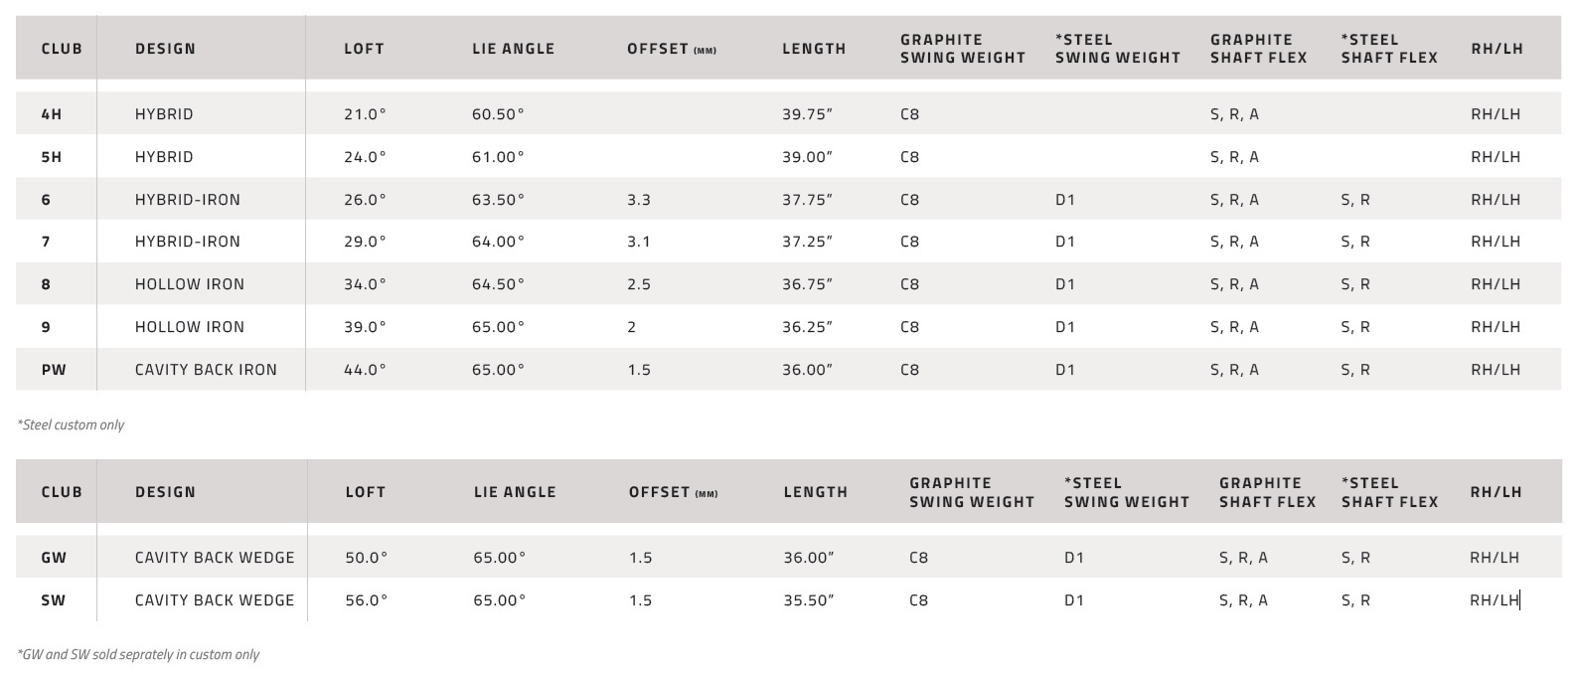Viewport: 1575px width, 673px height.
Task: Click CAVITY BACK WEDGE design for SW
Action: point(215,600)
